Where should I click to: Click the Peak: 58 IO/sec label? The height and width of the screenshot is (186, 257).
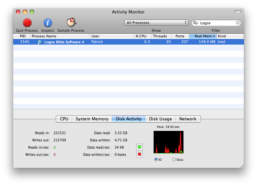coord(168,127)
